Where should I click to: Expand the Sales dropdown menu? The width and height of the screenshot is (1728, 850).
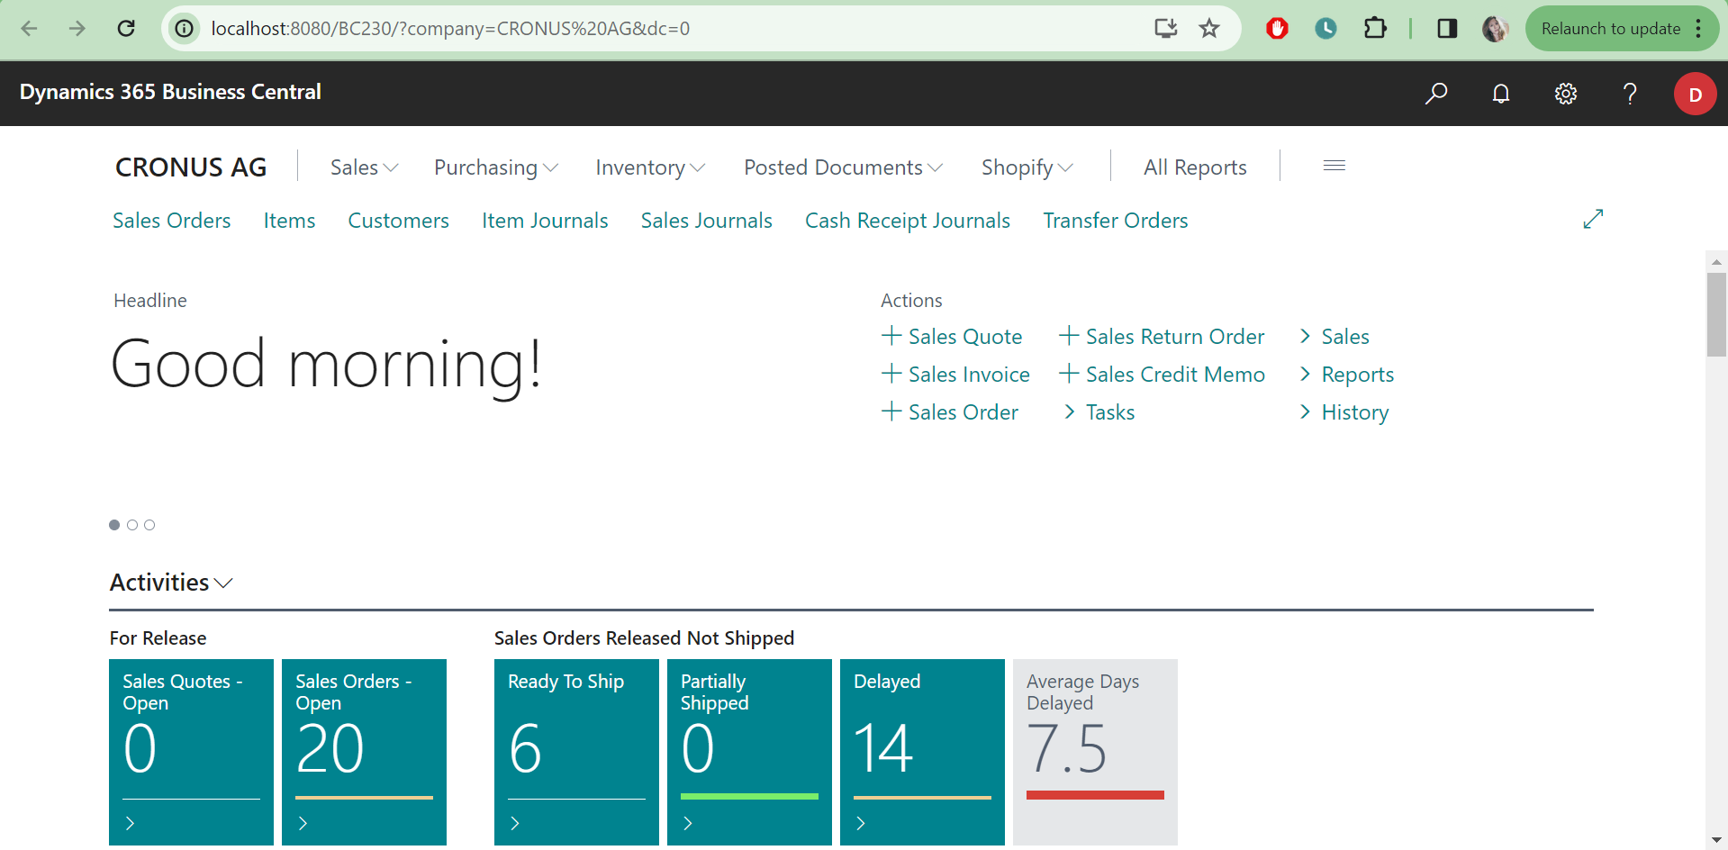pyautogui.click(x=364, y=167)
